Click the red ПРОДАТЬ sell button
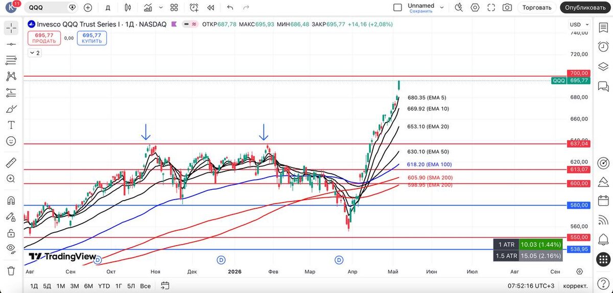613x293 pixels. click(44, 38)
